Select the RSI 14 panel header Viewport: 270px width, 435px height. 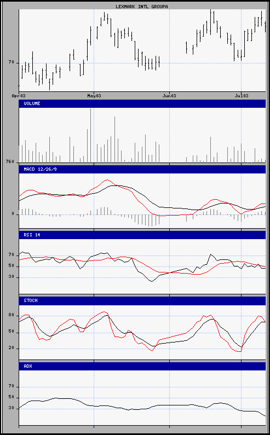pyautogui.click(x=142, y=235)
